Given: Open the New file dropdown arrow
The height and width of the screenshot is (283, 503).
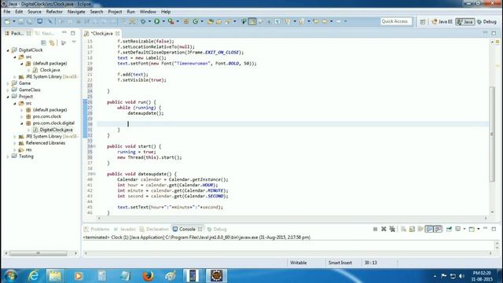Looking at the screenshot, I should coord(14,21).
